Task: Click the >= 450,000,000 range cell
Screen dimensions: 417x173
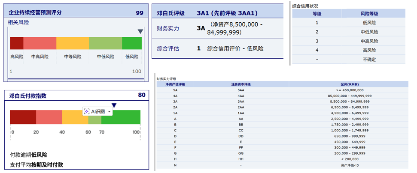Action: click(x=350, y=90)
